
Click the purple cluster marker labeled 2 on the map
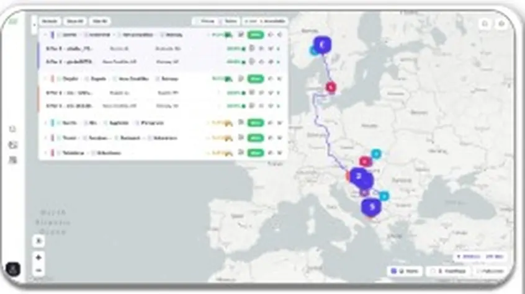coord(359,176)
